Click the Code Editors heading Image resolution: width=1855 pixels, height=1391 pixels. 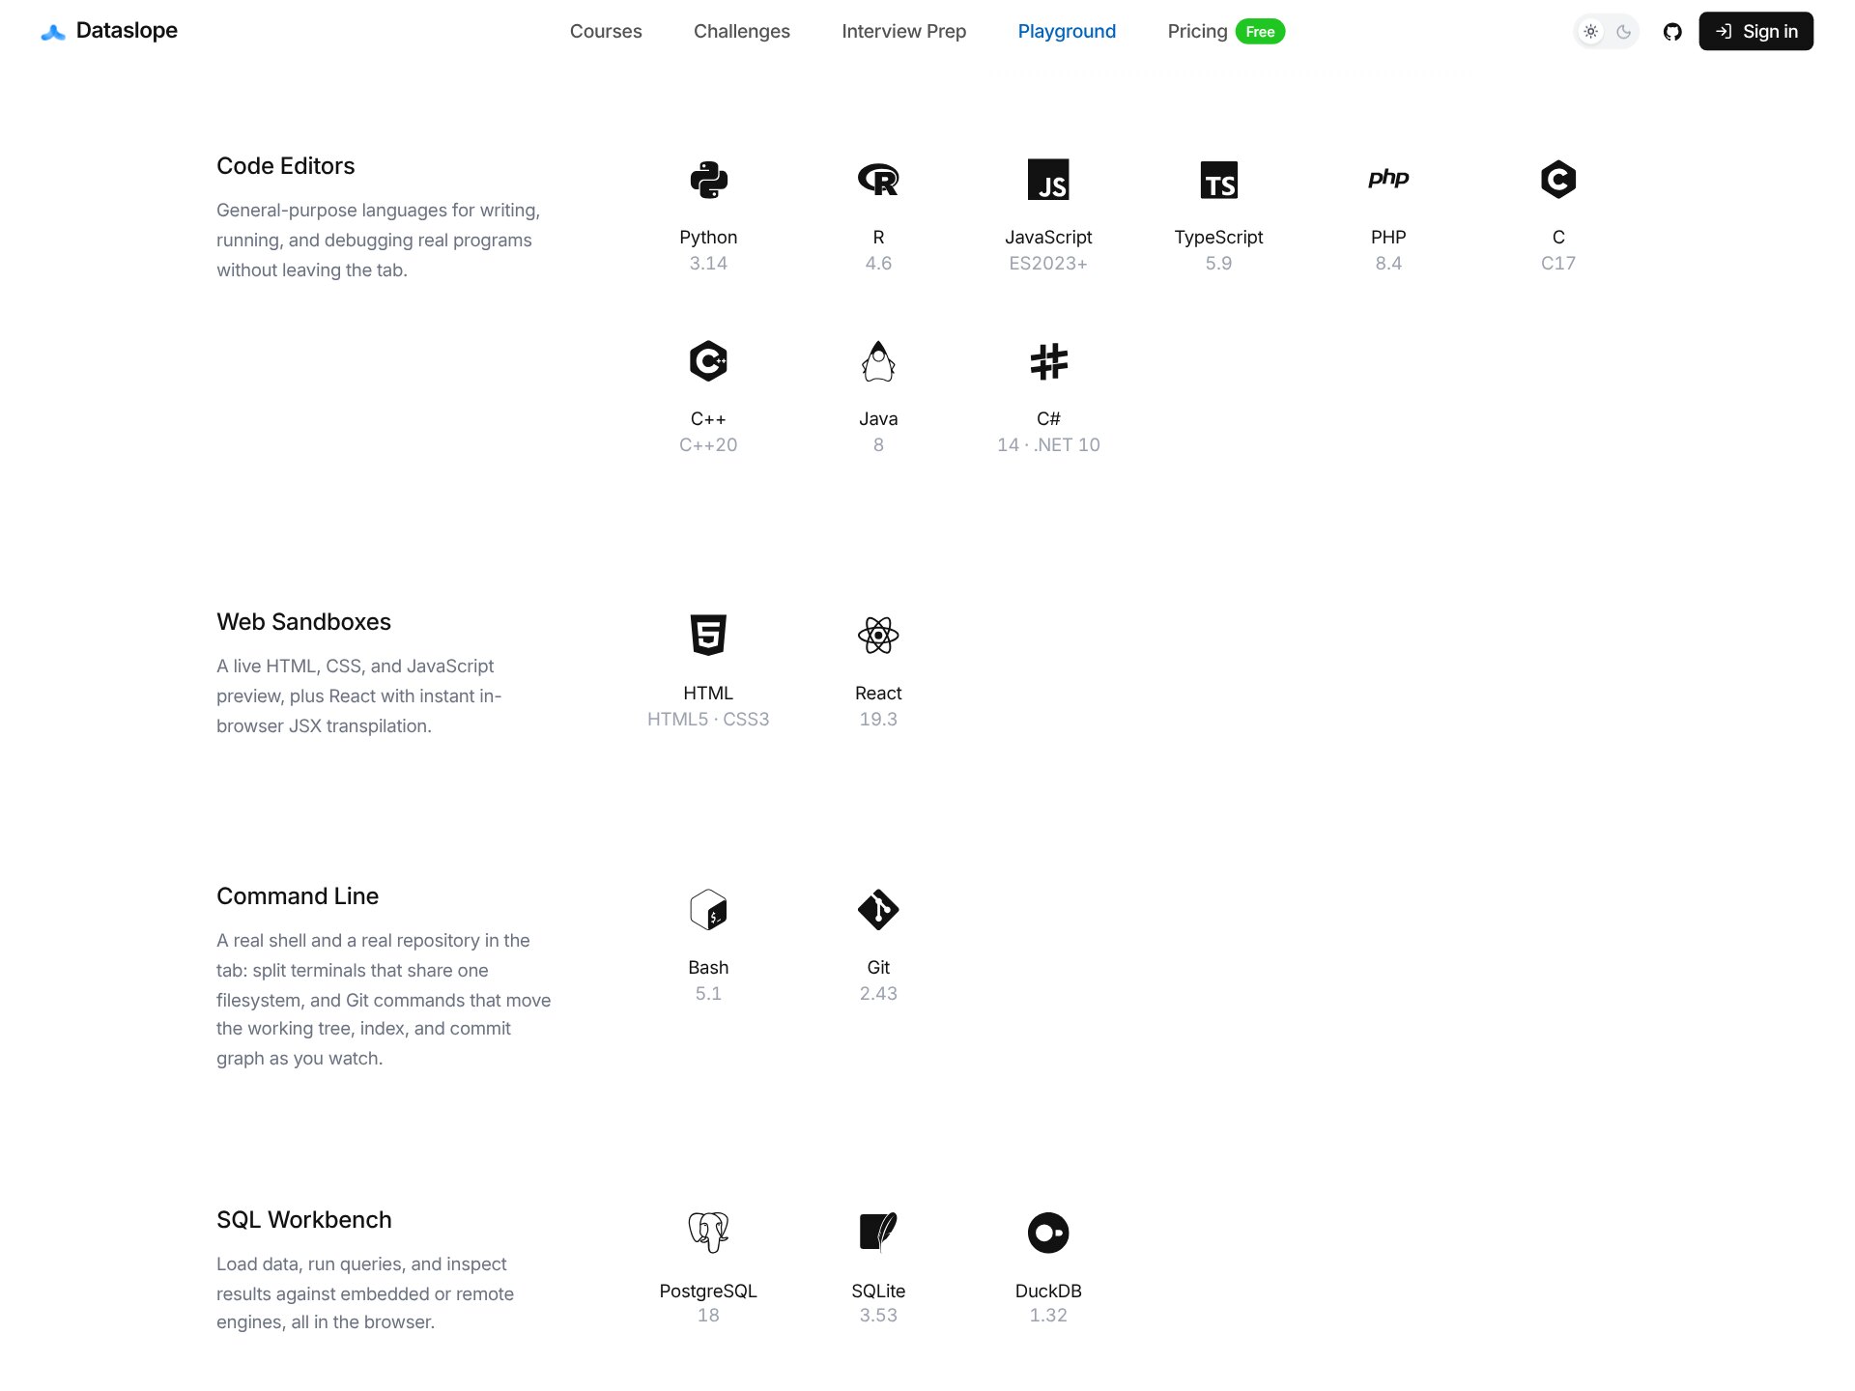click(x=286, y=166)
